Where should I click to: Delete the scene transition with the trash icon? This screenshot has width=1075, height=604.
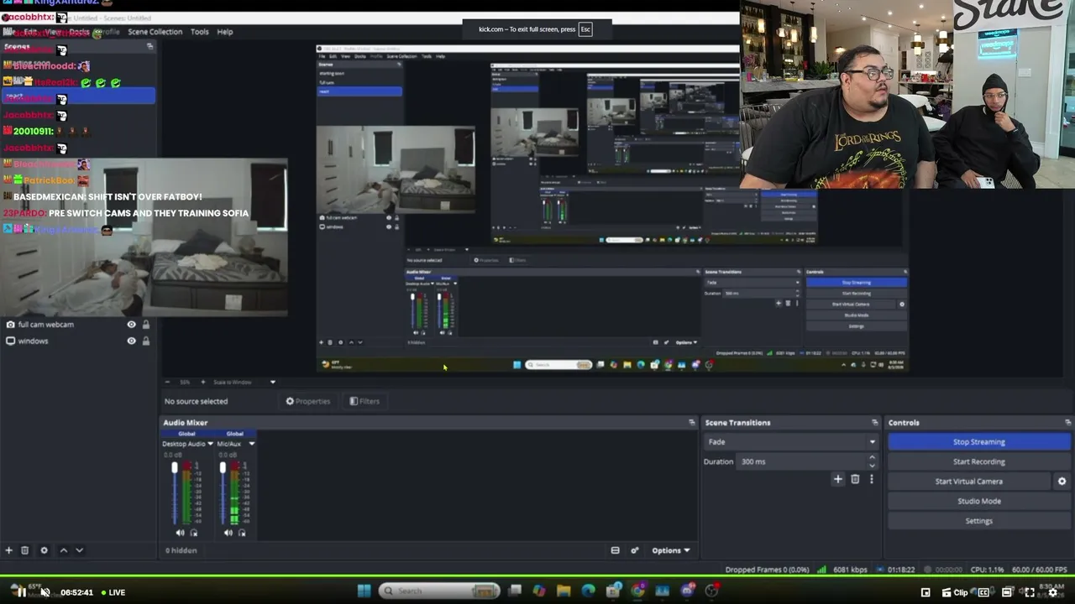click(855, 479)
